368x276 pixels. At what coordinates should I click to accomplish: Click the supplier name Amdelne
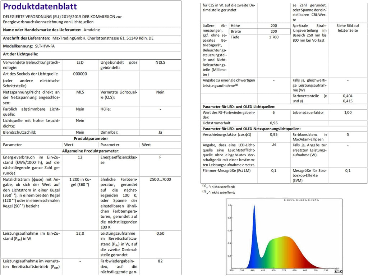92,30
